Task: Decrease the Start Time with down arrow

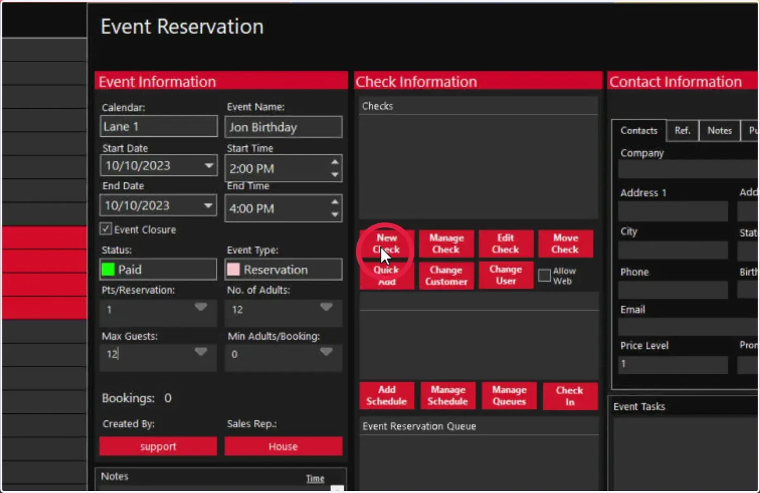Action: [335, 175]
